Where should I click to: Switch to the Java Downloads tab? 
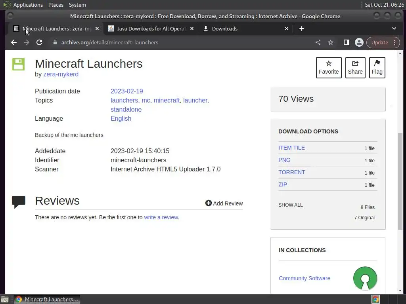click(x=151, y=28)
